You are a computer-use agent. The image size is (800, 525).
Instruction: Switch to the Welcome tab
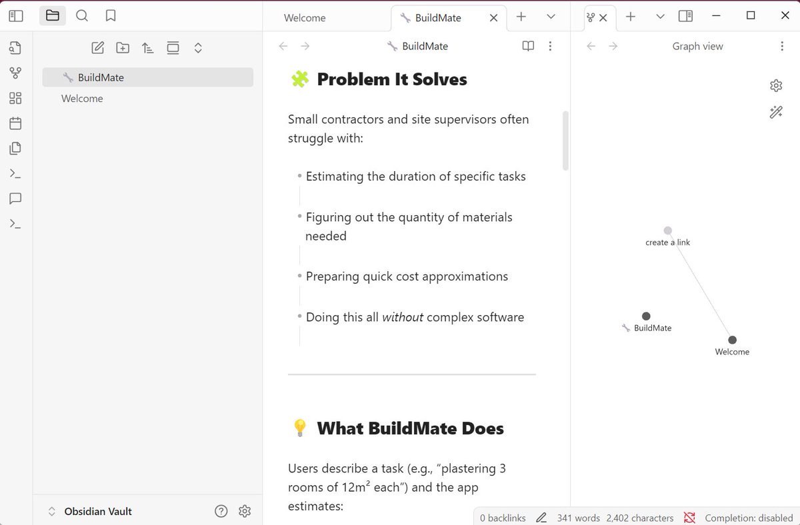[305, 18]
